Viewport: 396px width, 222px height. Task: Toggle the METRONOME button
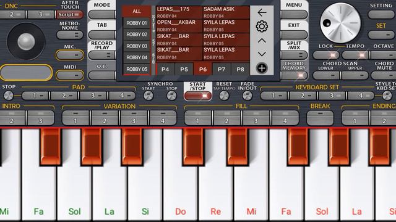point(70,35)
